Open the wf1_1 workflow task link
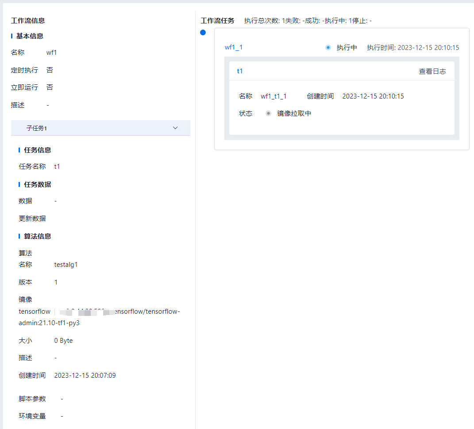 coord(233,48)
